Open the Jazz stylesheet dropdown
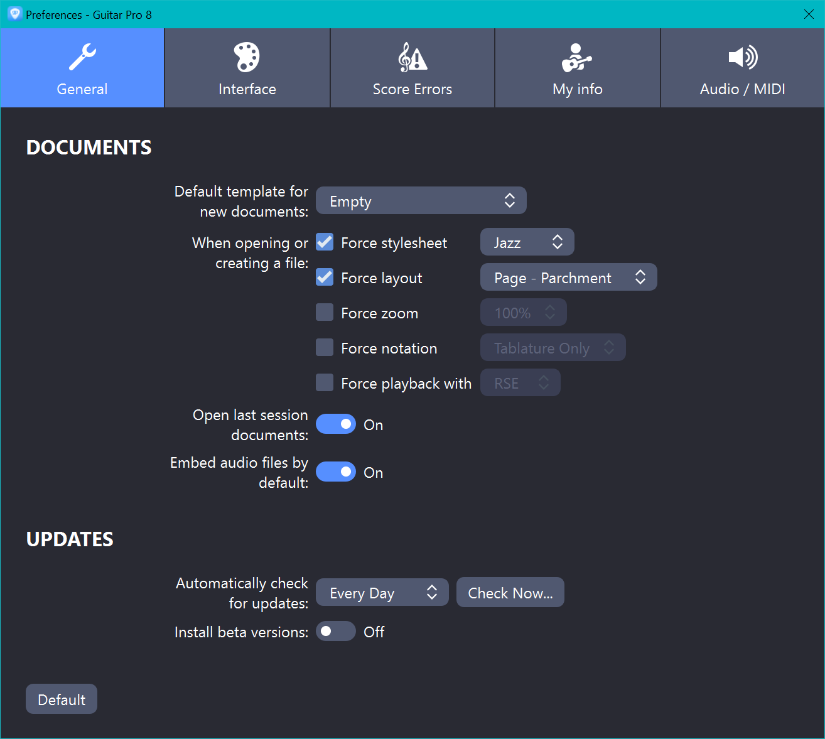Viewport: 825px width, 739px height. pos(527,242)
